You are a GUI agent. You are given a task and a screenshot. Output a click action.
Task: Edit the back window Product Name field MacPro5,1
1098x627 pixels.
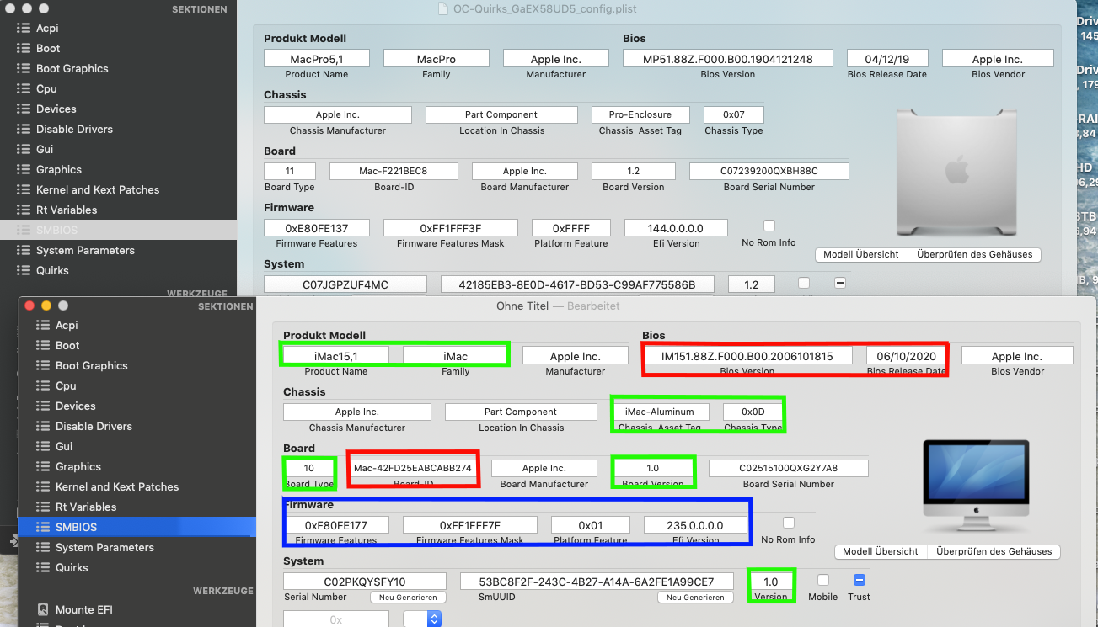(x=317, y=59)
